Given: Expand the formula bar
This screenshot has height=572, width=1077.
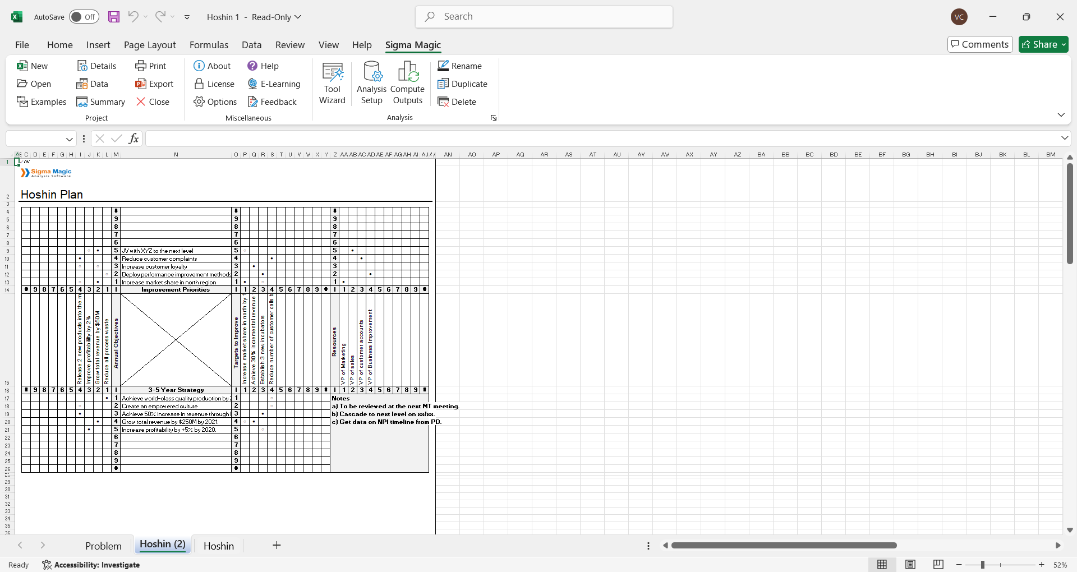Looking at the screenshot, I should point(1064,138).
